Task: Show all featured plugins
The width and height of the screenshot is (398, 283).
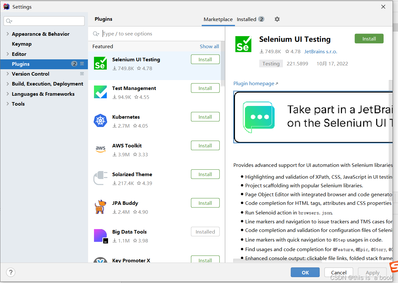Action: [209, 46]
